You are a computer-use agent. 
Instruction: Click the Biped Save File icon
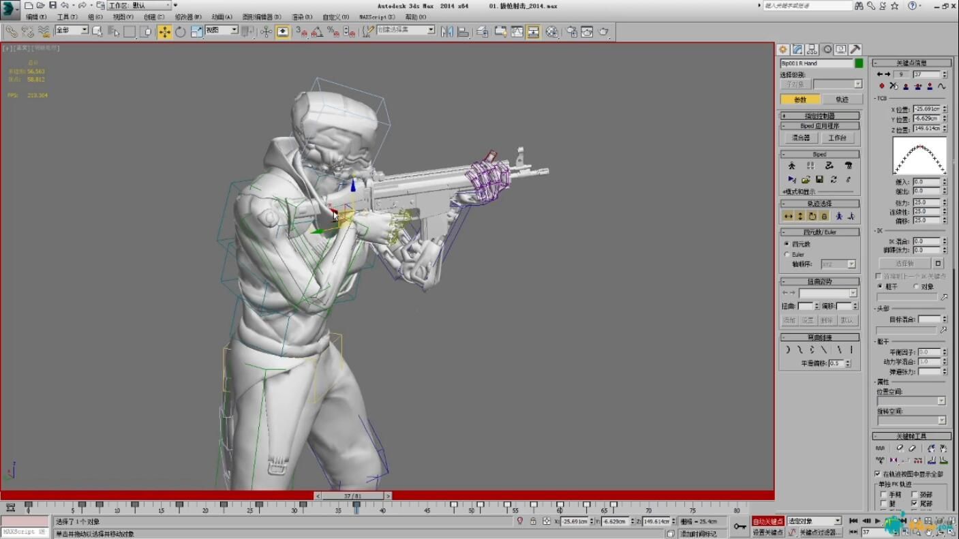point(819,179)
